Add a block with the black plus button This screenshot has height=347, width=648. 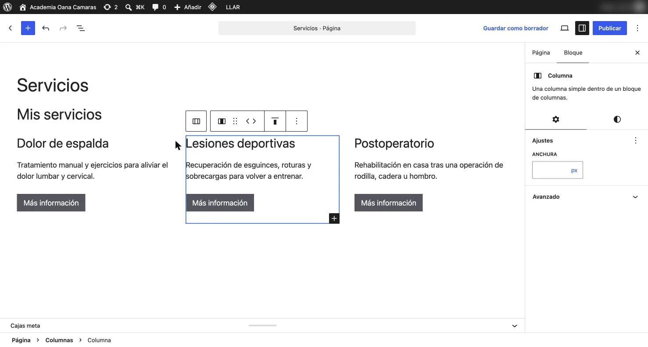(334, 218)
